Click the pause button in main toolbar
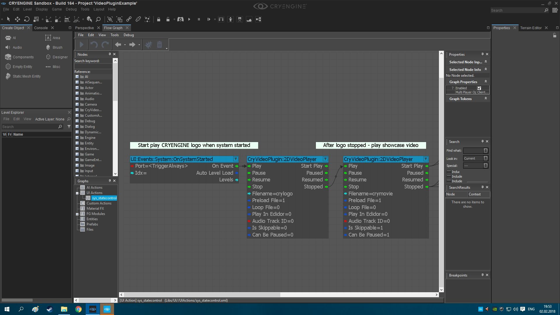Screen dimensions: 560x315 199,19
